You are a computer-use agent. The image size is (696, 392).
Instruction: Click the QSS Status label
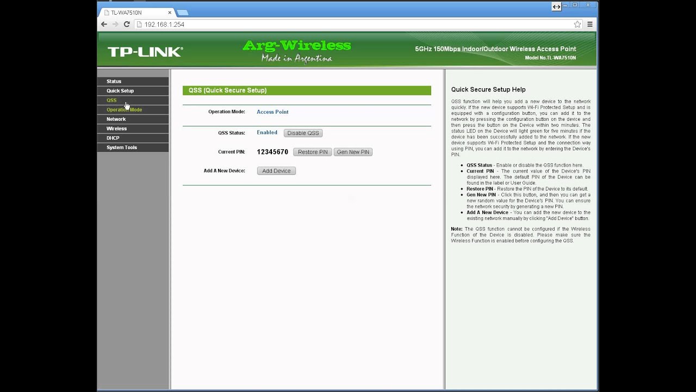click(231, 132)
